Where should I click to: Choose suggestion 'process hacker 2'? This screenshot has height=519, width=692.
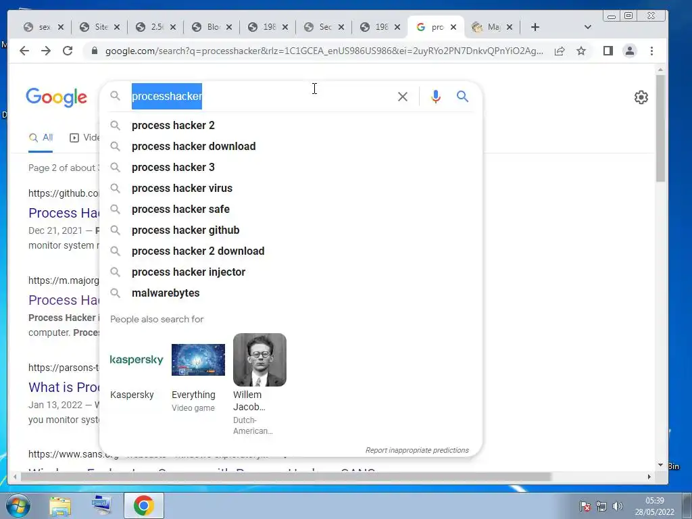point(291,125)
